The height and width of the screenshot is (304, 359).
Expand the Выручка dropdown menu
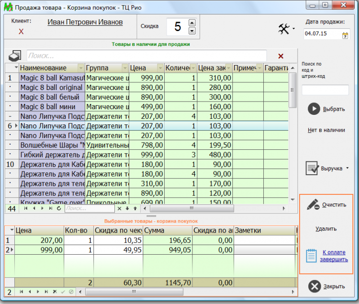tap(347, 169)
